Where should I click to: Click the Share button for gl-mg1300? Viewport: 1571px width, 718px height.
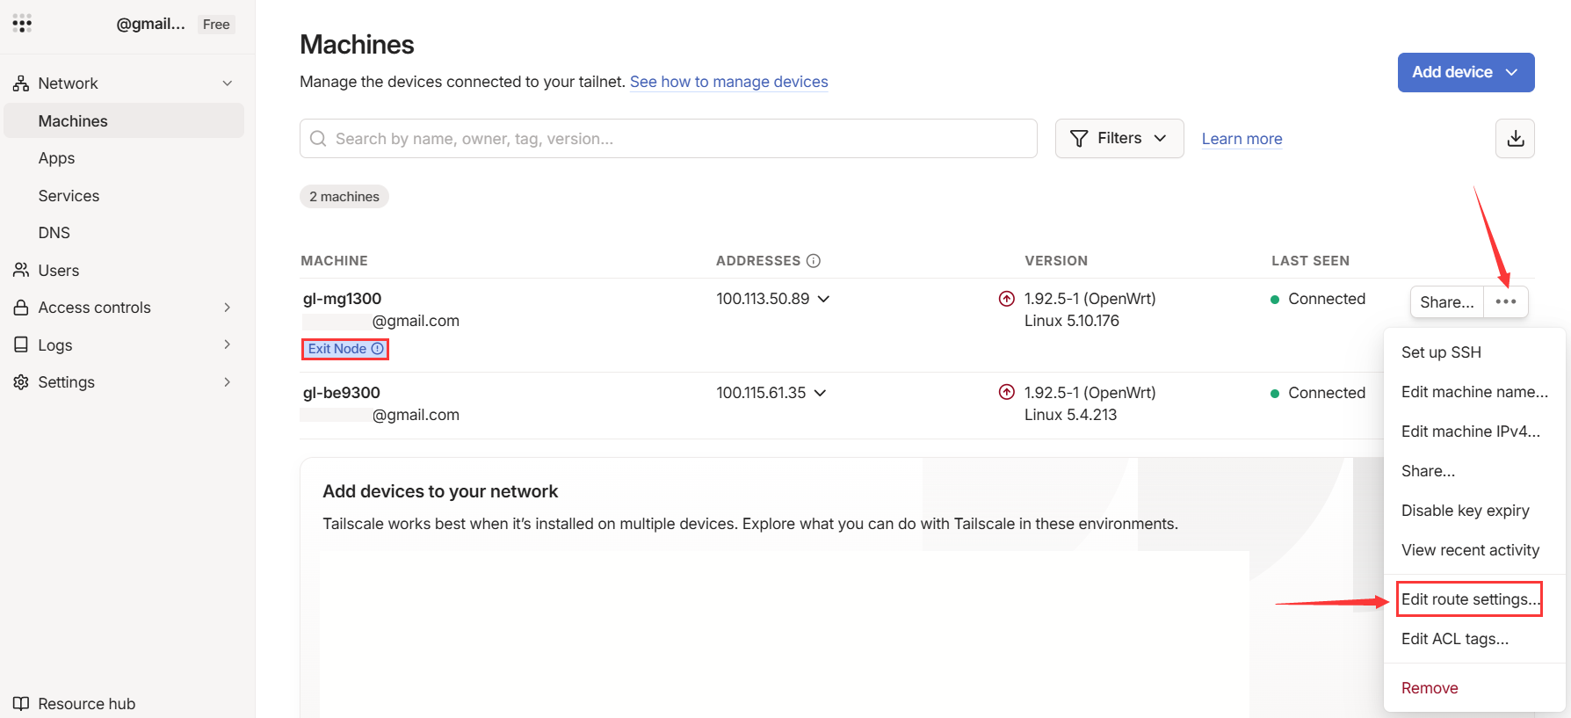click(1447, 302)
